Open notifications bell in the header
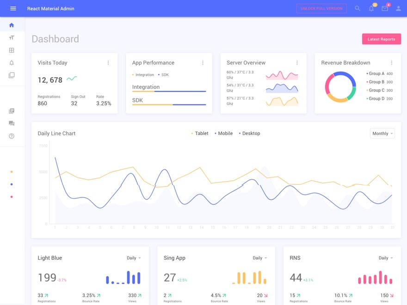 [371, 9]
